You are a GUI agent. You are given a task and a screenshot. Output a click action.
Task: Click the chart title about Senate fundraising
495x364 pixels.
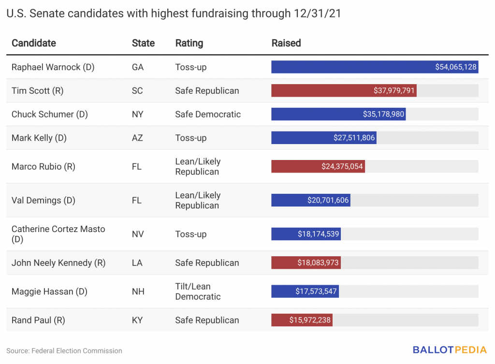pos(174,14)
